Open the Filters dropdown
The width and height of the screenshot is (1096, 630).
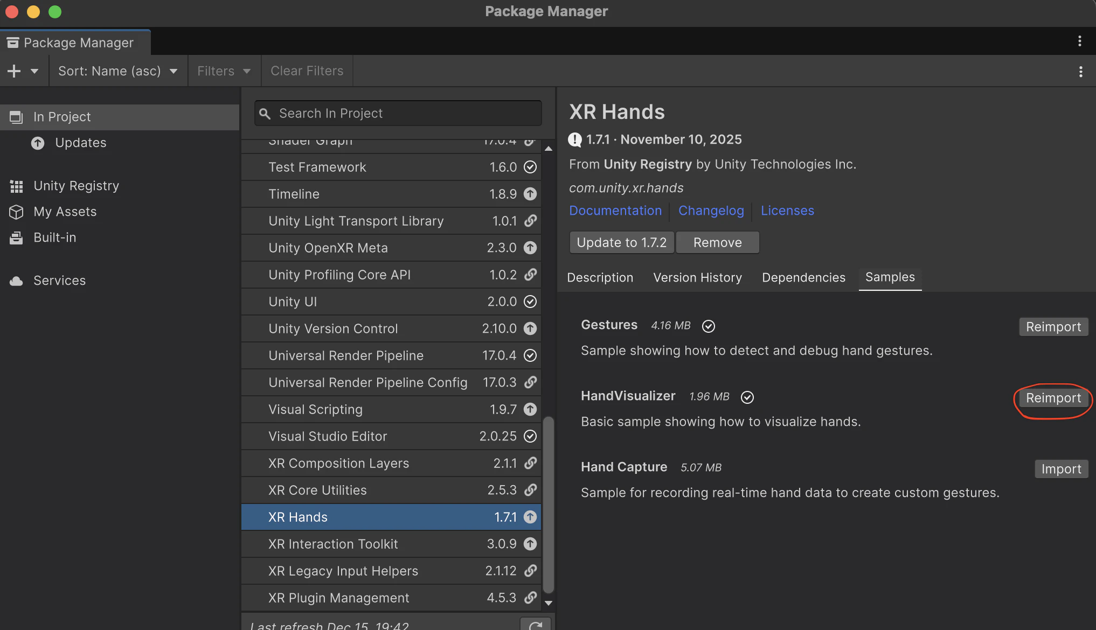pyautogui.click(x=224, y=71)
